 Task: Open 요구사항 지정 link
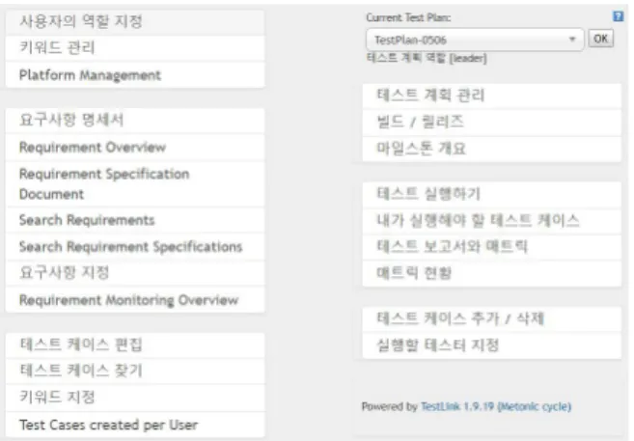click(x=135, y=272)
